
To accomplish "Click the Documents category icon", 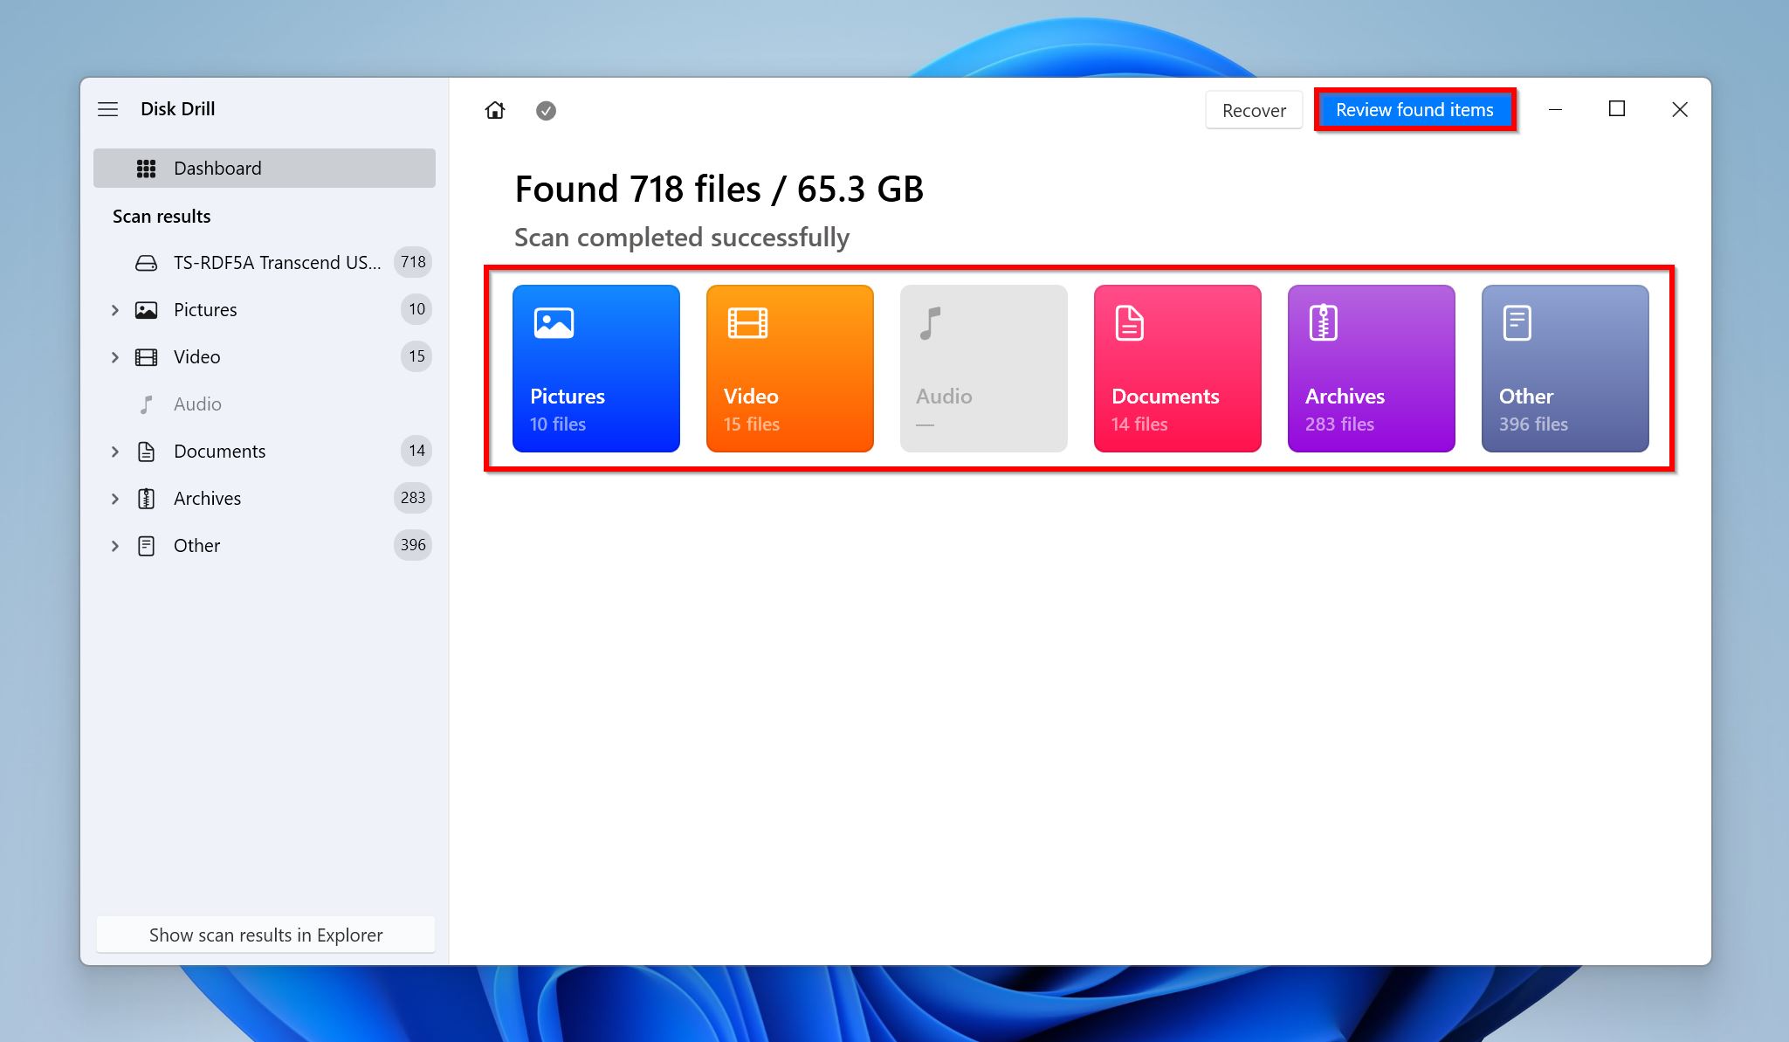I will pos(1178,367).
